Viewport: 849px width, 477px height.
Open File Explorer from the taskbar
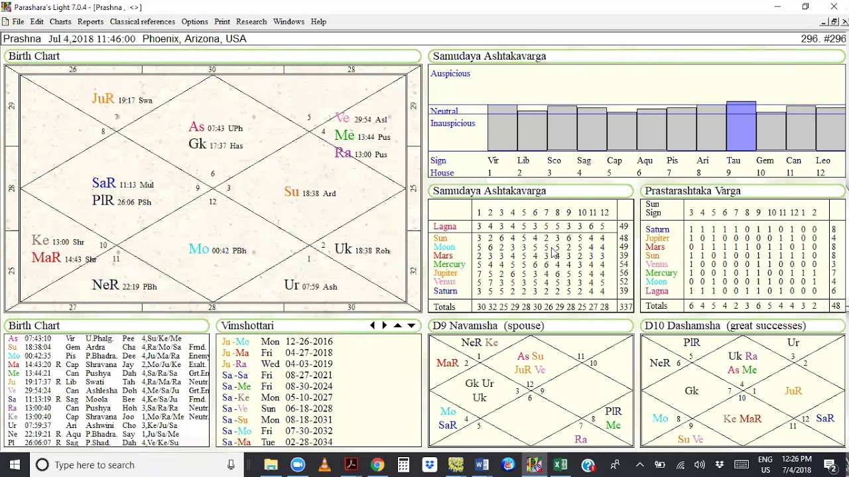tap(271, 465)
